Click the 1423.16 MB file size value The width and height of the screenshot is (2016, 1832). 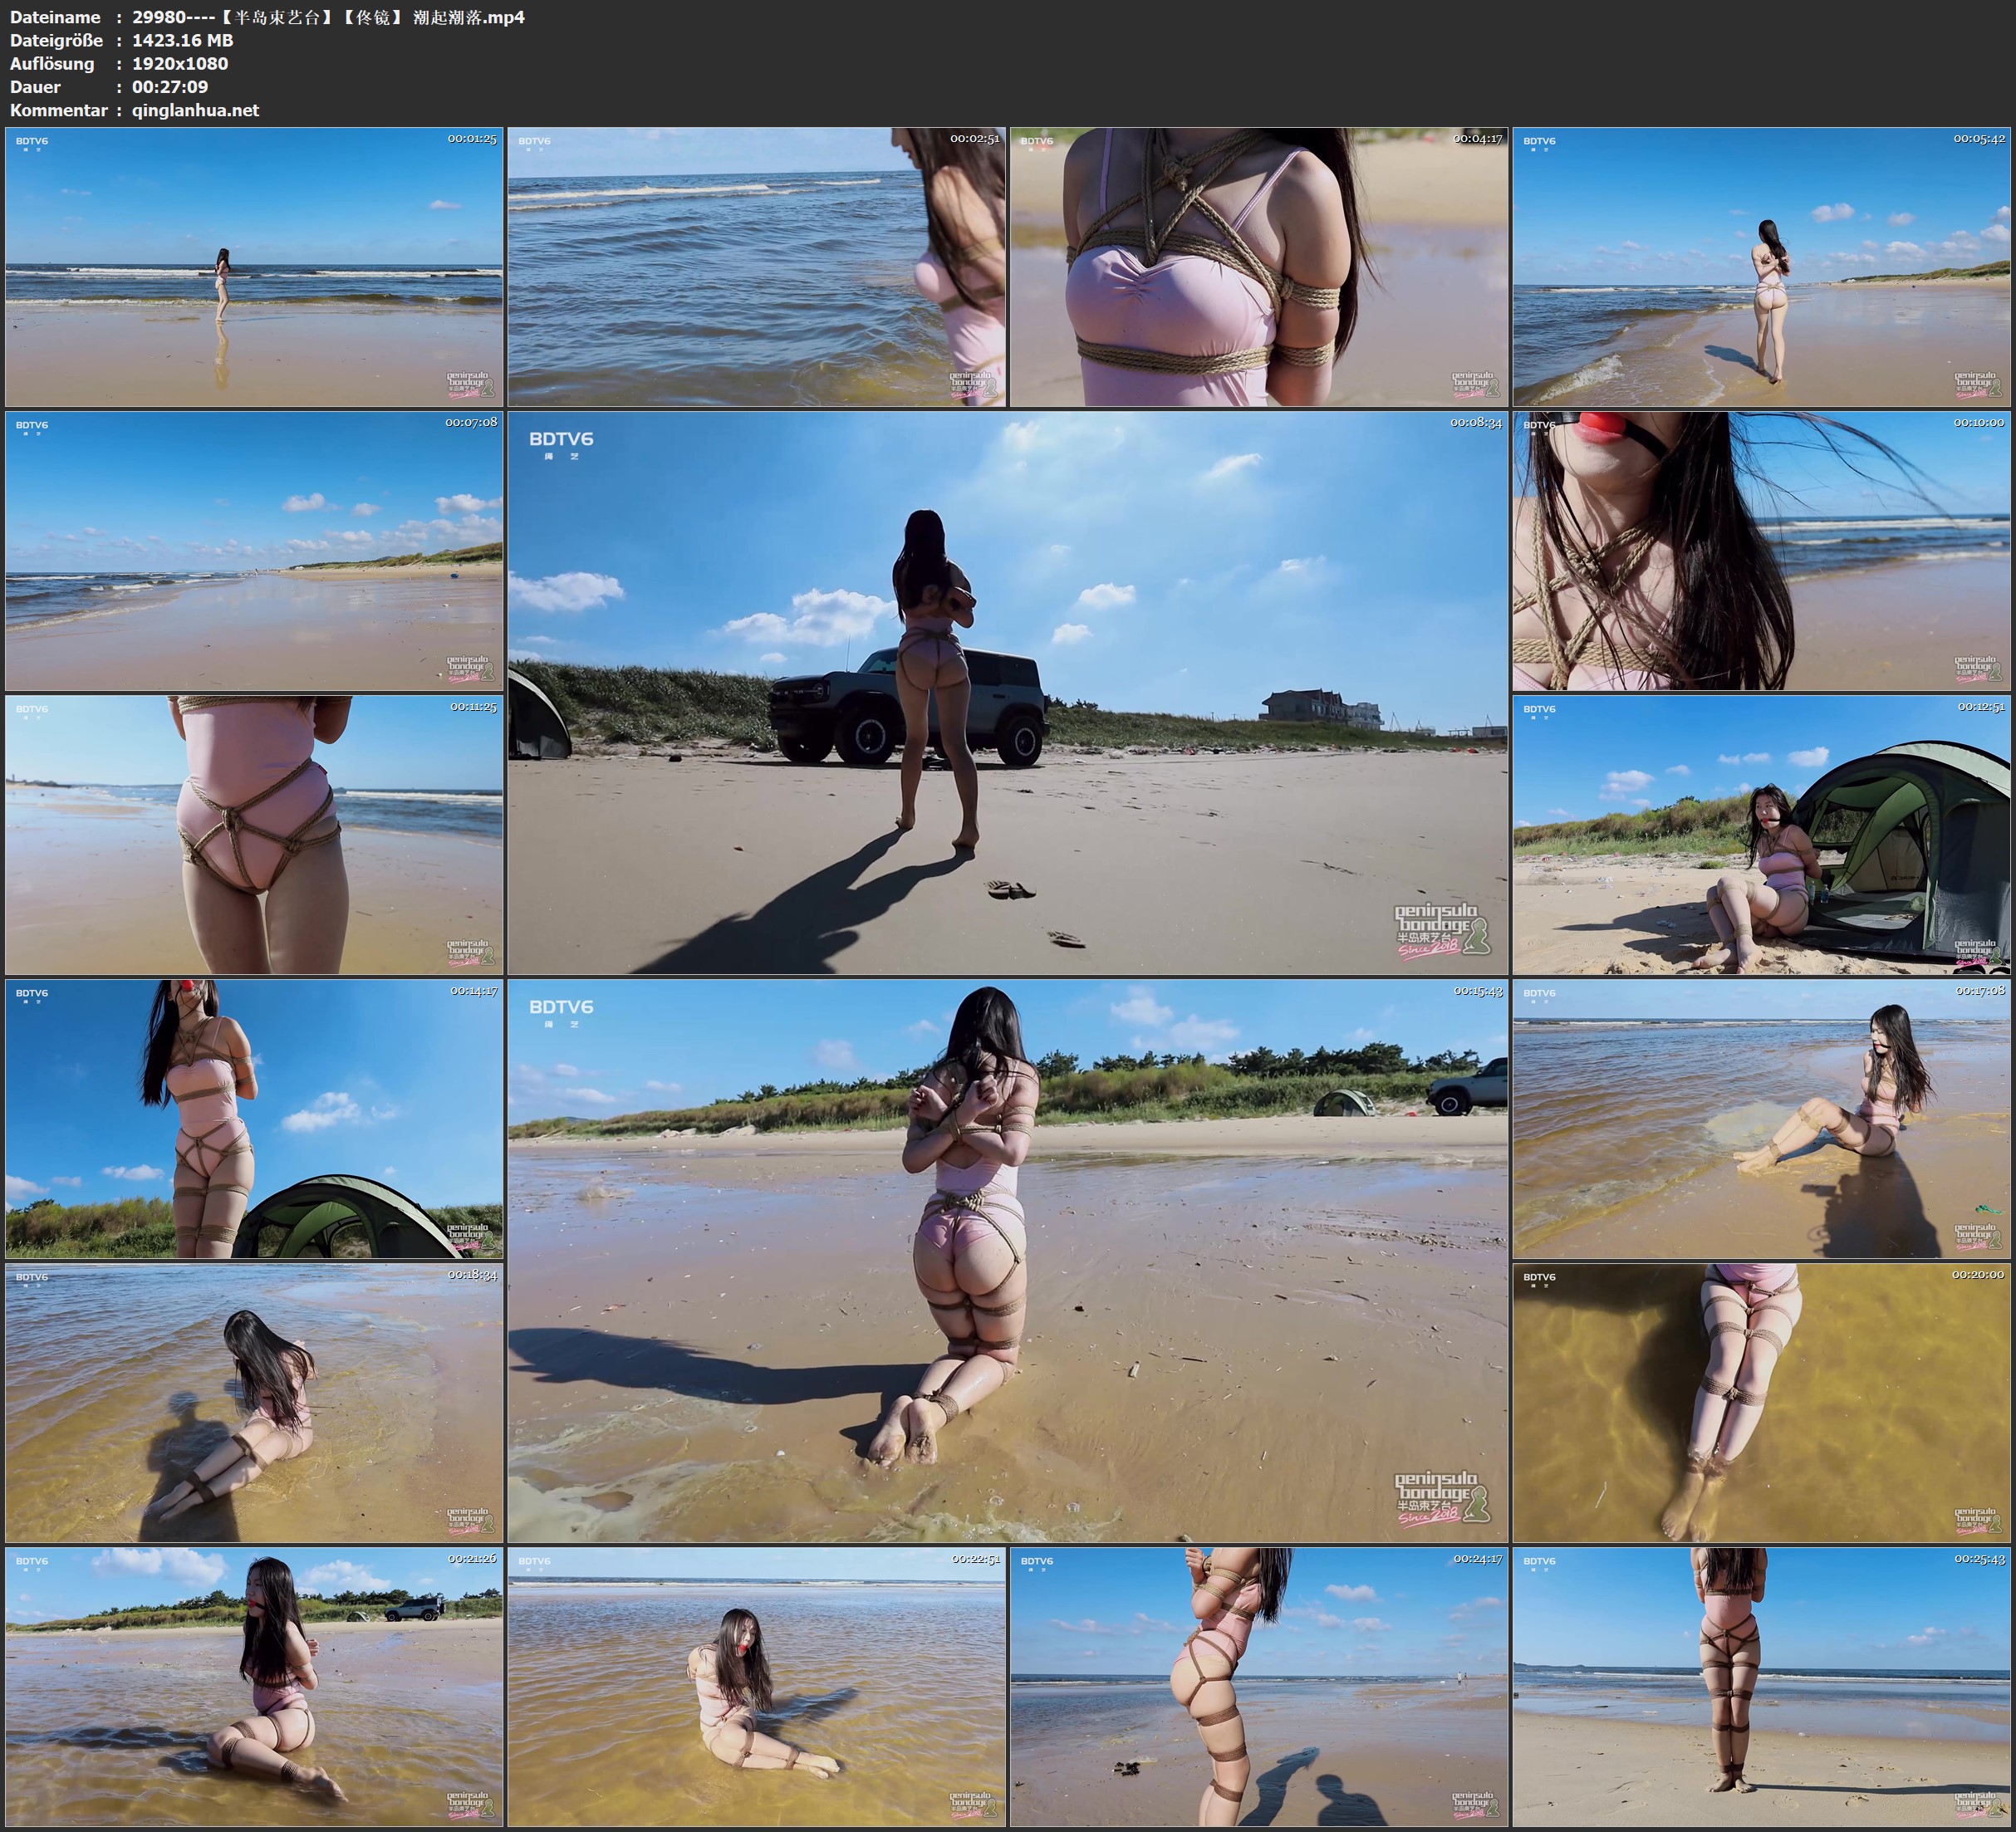pos(182,40)
